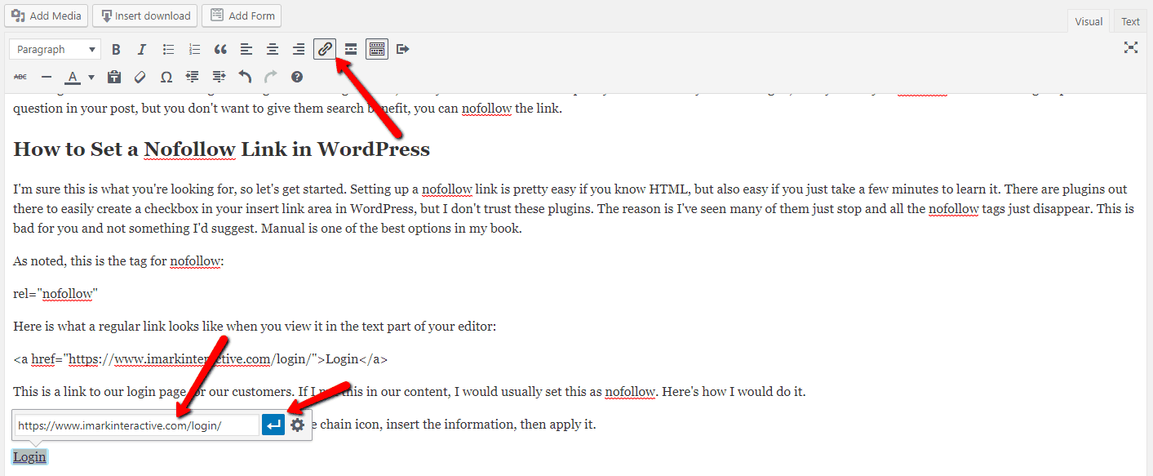
Task: Undo the last edit
Action: point(244,76)
